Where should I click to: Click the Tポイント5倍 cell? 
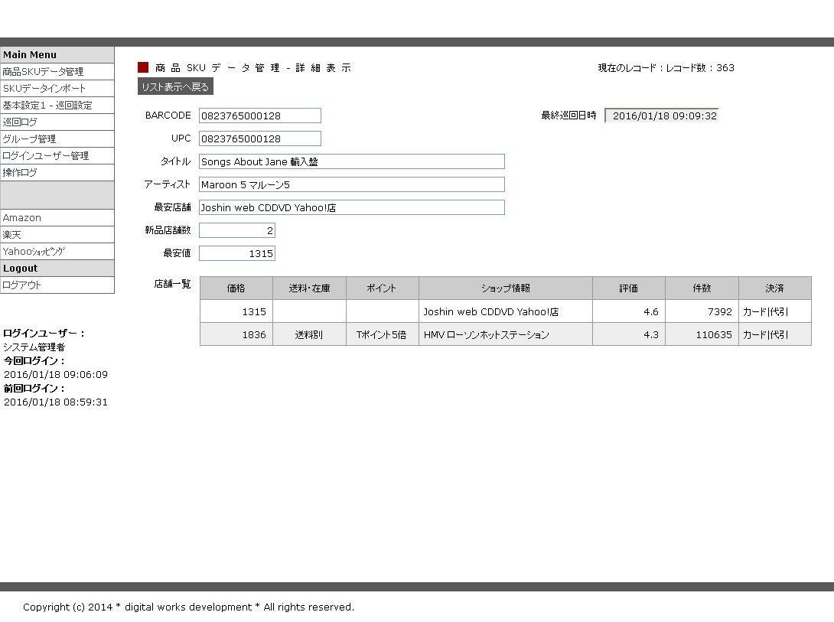pos(383,334)
